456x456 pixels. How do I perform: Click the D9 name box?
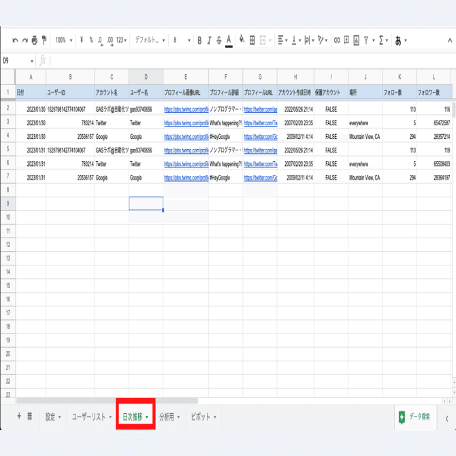[15, 61]
